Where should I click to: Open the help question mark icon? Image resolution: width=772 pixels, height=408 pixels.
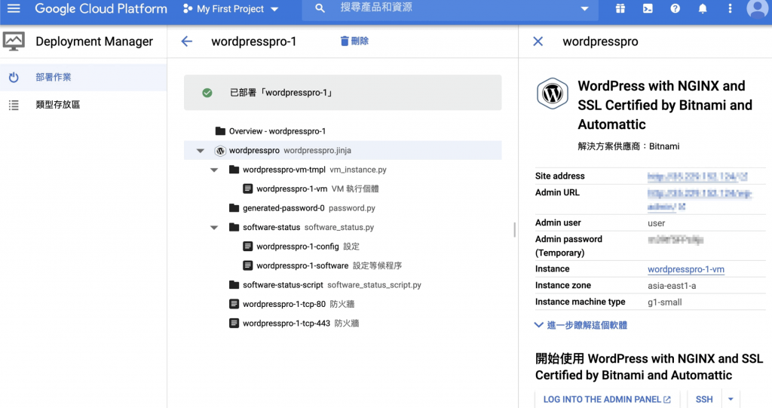(675, 8)
